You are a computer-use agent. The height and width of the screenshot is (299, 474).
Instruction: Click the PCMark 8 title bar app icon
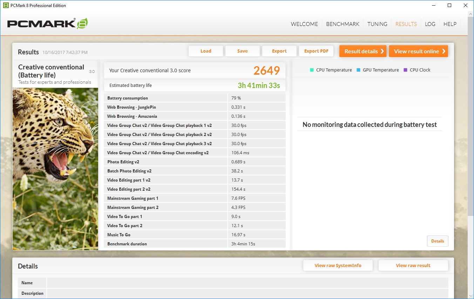point(6,5)
